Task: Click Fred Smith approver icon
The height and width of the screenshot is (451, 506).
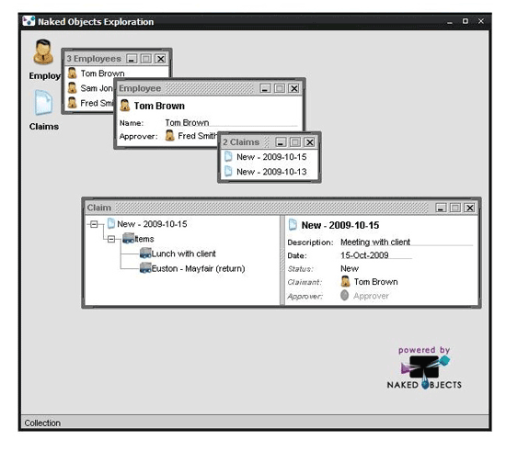Action: tap(170, 136)
